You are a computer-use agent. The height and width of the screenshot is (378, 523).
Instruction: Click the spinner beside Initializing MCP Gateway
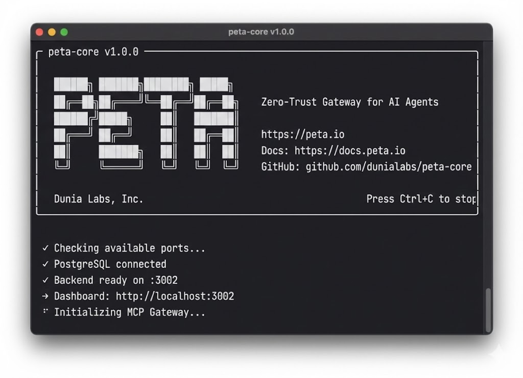click(x=45, y=311)
